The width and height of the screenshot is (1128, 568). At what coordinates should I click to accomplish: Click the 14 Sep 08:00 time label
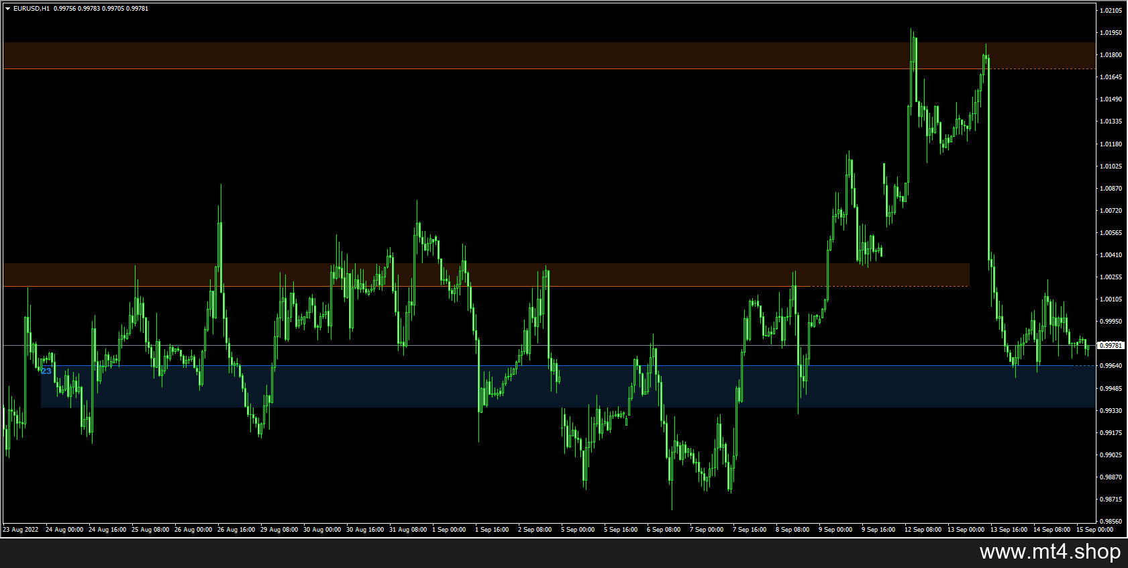click(1052, 530)
